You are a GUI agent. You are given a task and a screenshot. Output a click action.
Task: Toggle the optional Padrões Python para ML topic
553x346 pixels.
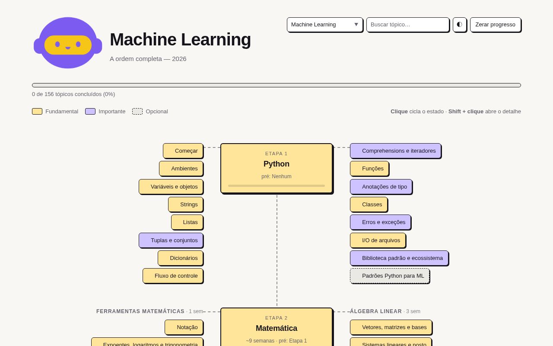pos(390,276)
